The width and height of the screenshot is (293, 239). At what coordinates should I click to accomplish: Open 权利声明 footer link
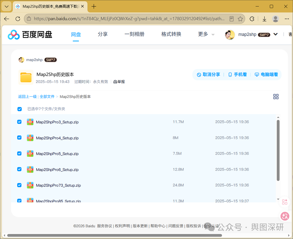tap(122, 226)
